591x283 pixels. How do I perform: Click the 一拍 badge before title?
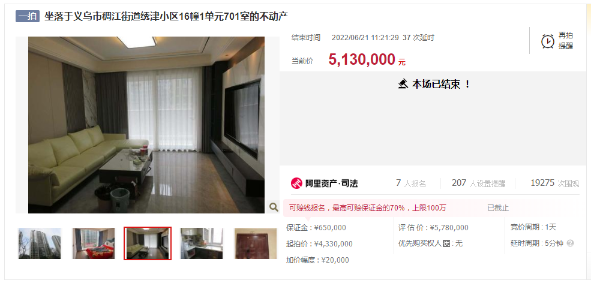[28, 16]
